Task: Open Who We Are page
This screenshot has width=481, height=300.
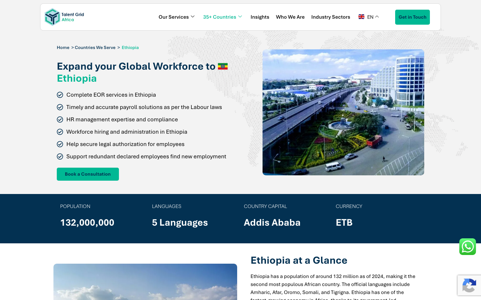Action: [290, 17]
